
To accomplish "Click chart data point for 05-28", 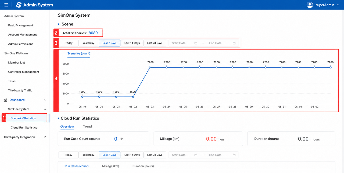I will coord(233,67).
